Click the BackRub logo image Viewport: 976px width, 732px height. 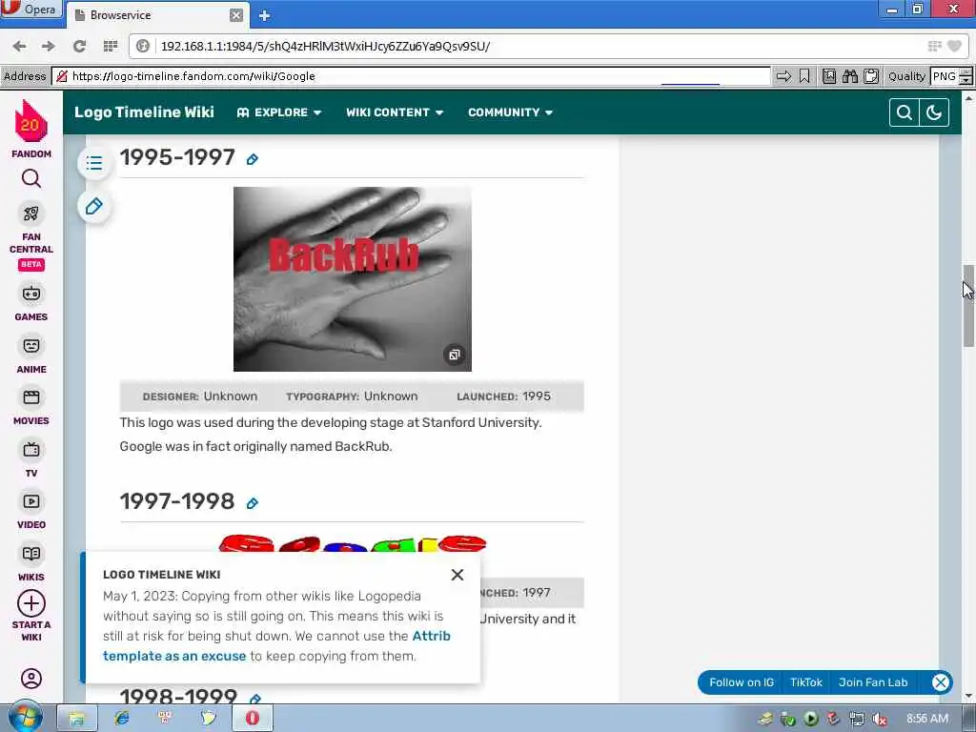tap(353, 279)
